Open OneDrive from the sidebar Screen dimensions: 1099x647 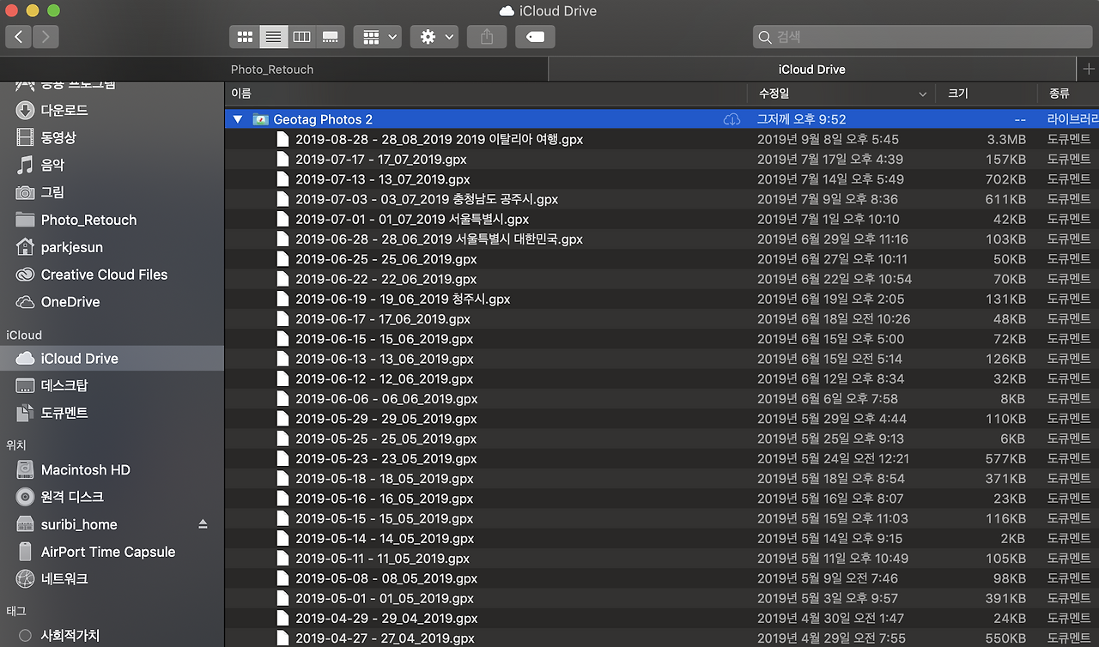tap(69, 302)
